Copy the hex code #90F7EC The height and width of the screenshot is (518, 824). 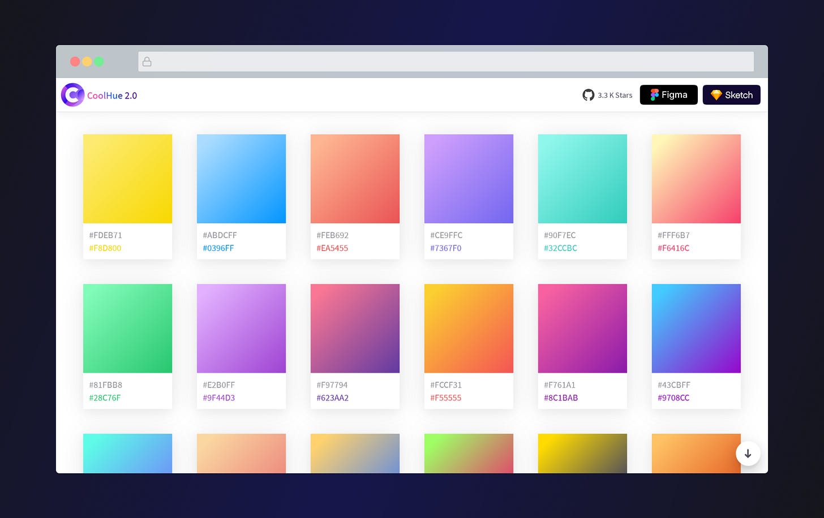(x=560, y=235)
